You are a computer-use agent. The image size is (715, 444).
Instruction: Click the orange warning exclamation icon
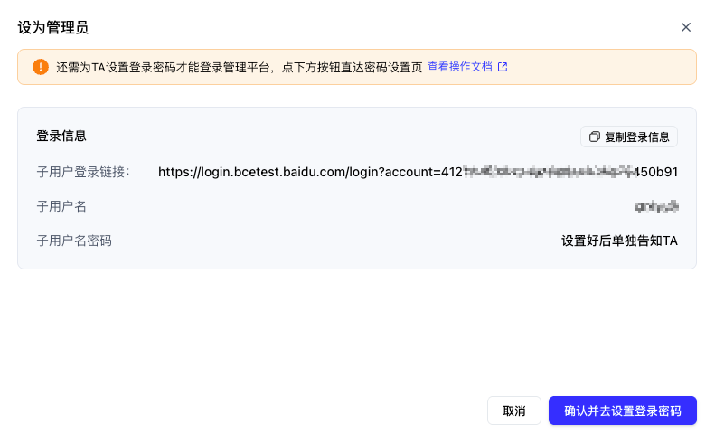pos(41,67)
